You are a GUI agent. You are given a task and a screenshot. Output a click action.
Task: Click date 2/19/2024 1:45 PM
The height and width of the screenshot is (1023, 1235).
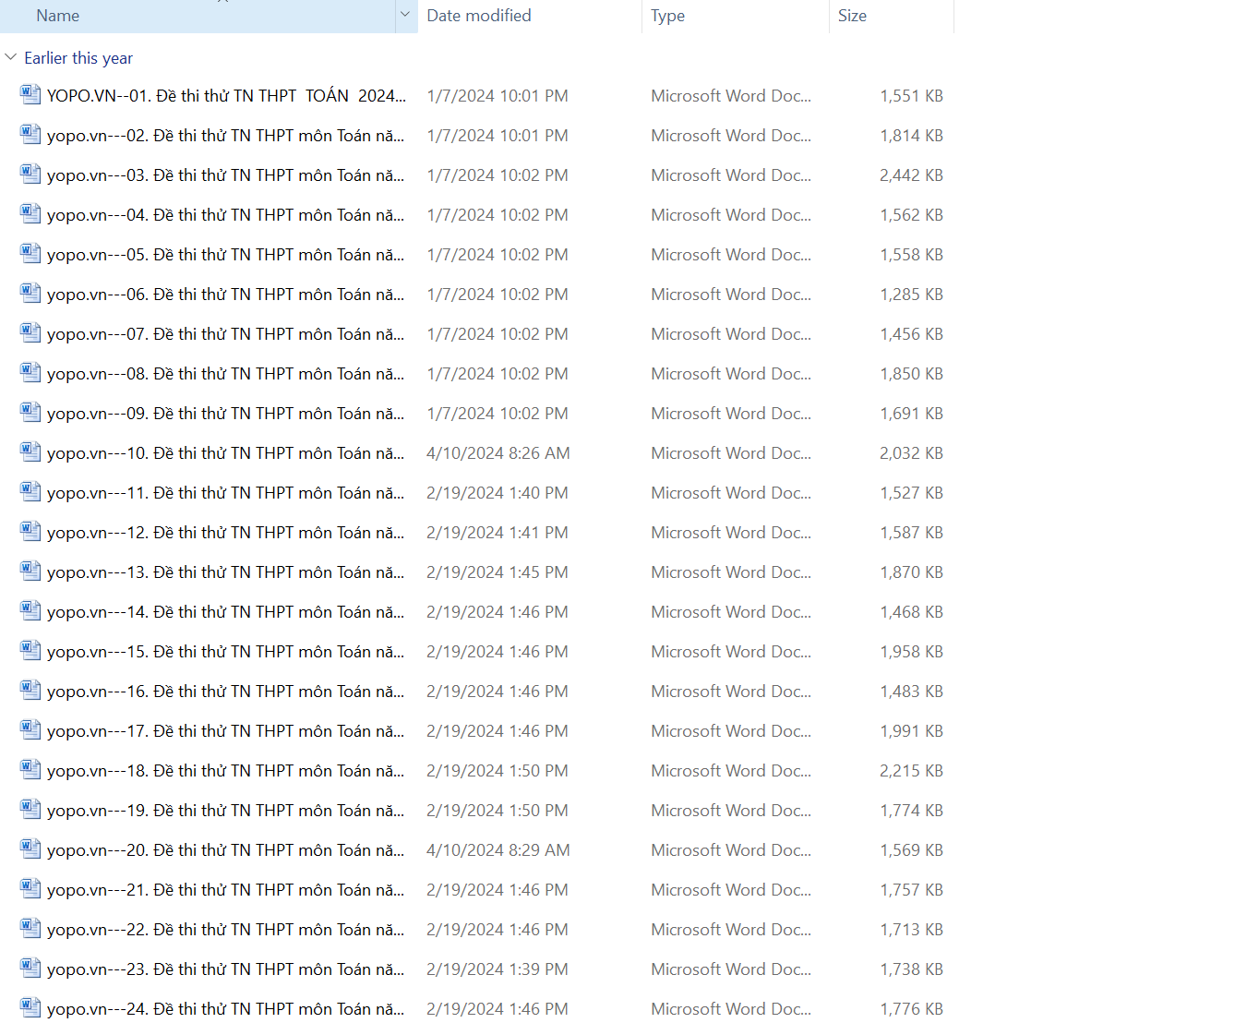(x=498, y=572)
